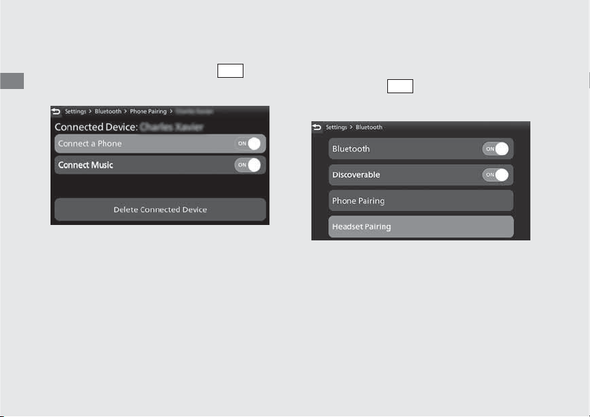Select the Discoverable row label
This screenshot has width=590, height=417.
pos(356,175)
